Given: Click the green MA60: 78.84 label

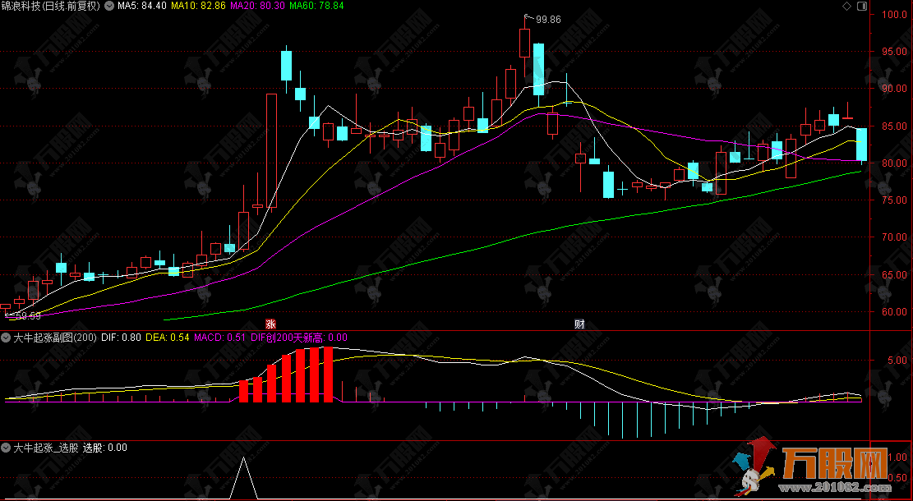Looking at the screenshot, I should coord(316,6).
